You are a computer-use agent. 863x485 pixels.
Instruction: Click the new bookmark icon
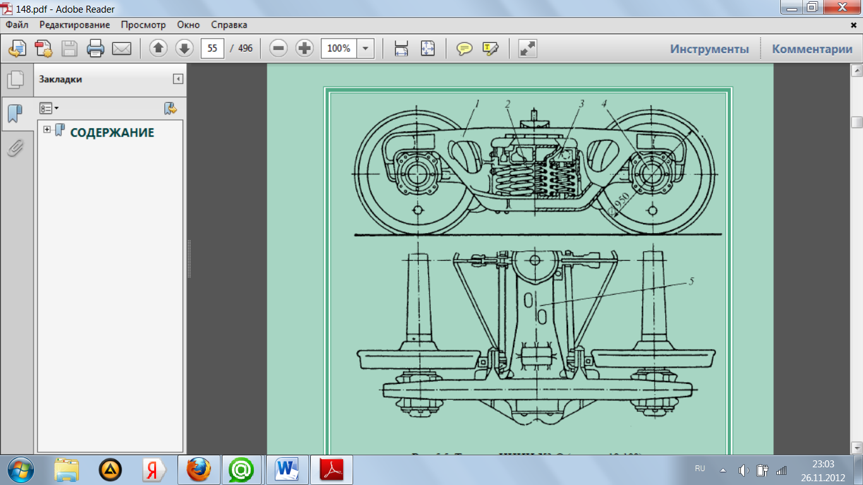pyautogui.click(x=170, y=109)
